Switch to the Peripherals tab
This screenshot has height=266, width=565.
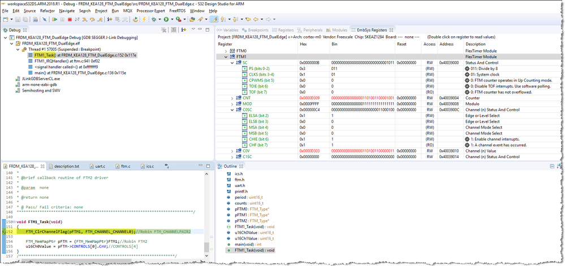310,30
